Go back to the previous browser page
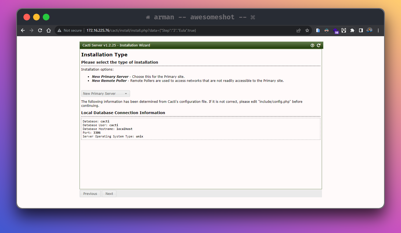The height and width of the screenshot is (233, 401). tap(23, 30)
